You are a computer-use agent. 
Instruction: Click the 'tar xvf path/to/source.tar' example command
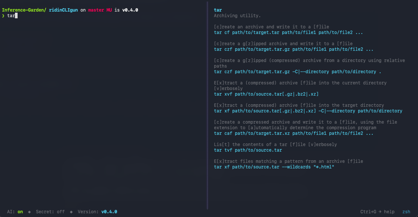[x=266, y=94]
